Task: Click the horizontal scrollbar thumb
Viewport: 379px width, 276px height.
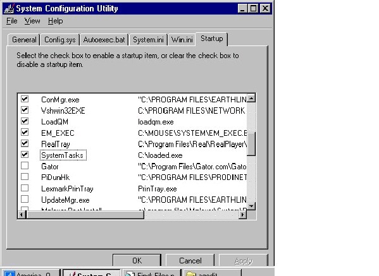Action: [x=85, y=215]
